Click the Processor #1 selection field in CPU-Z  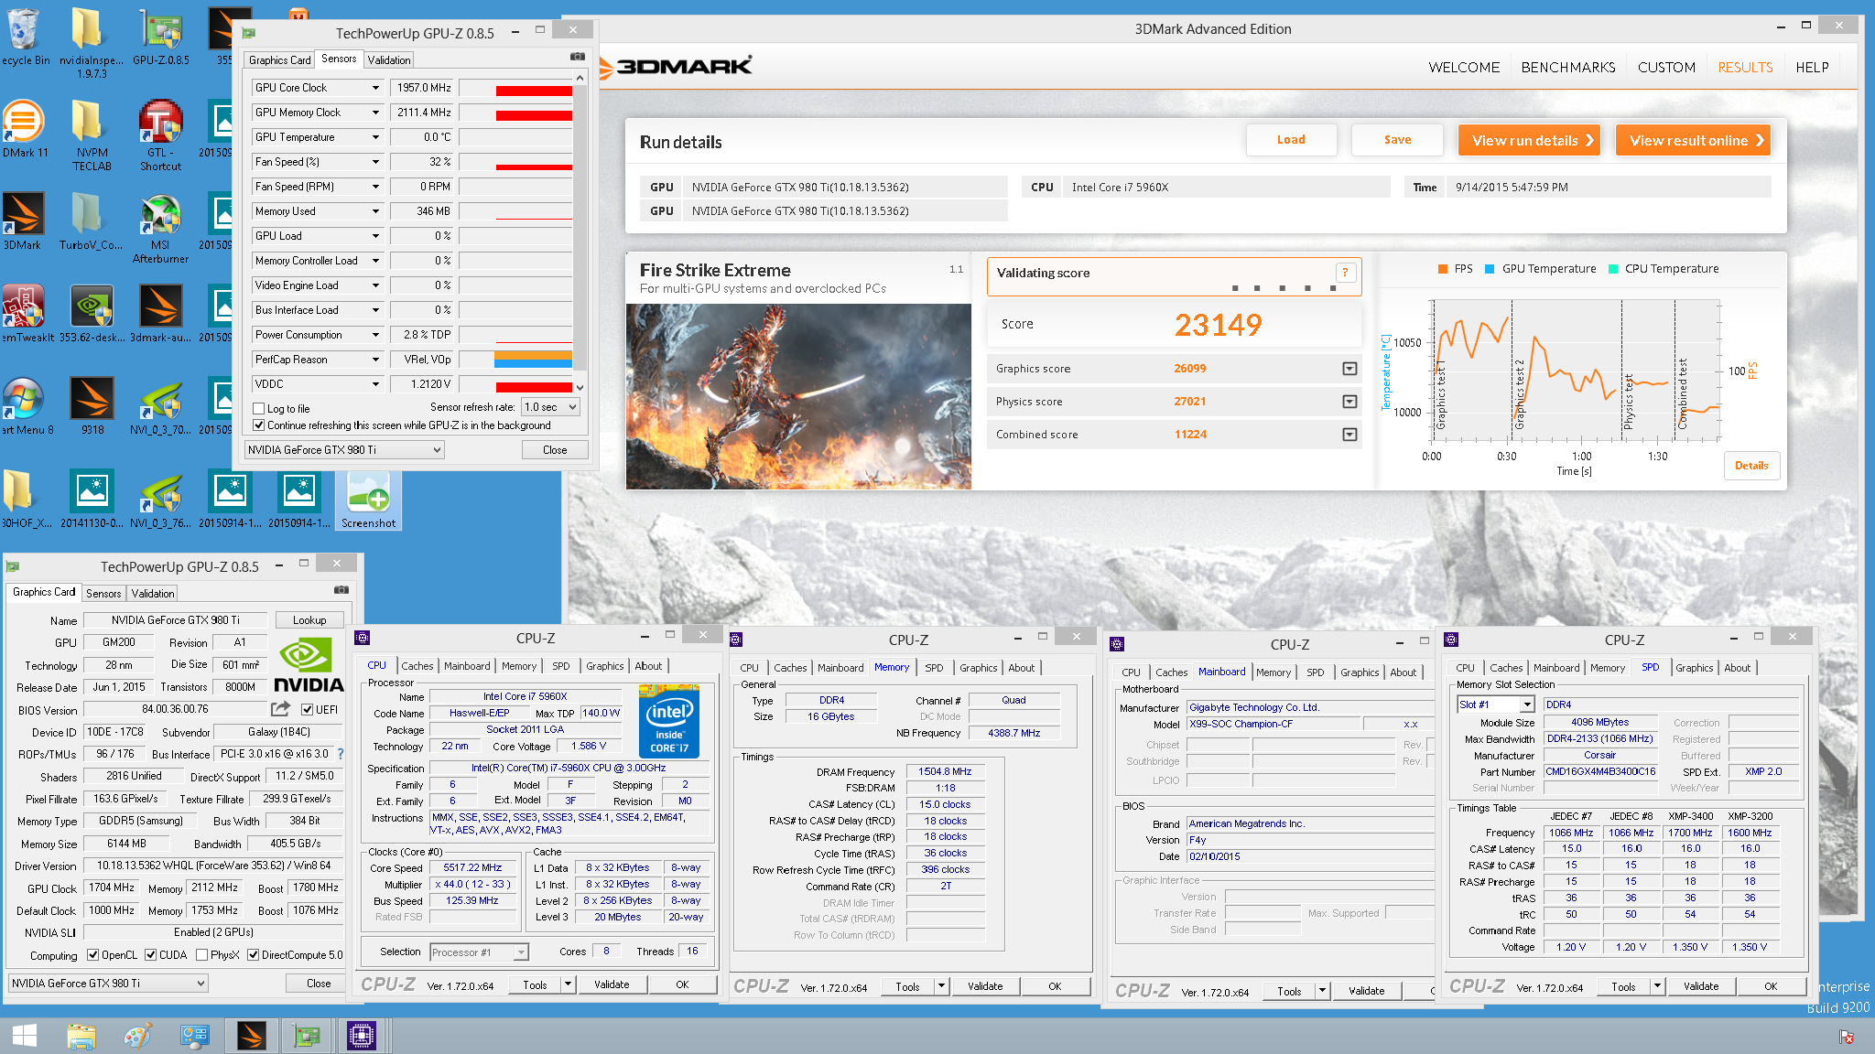[479, 952]
